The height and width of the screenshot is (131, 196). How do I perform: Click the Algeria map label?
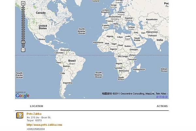[110, 36]
